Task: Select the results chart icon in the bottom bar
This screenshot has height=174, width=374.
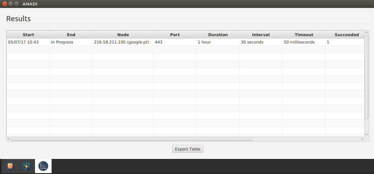Action: tap(43, 166)
